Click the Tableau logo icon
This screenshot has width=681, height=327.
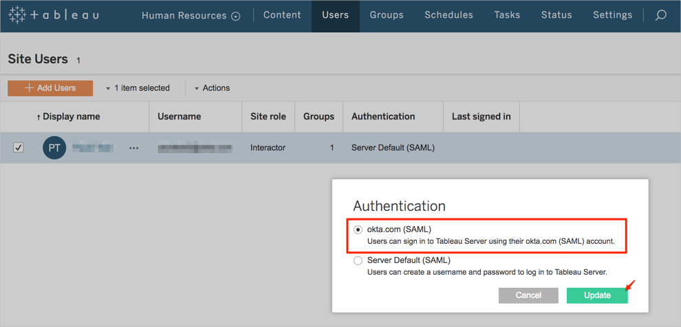click(17, 15)
